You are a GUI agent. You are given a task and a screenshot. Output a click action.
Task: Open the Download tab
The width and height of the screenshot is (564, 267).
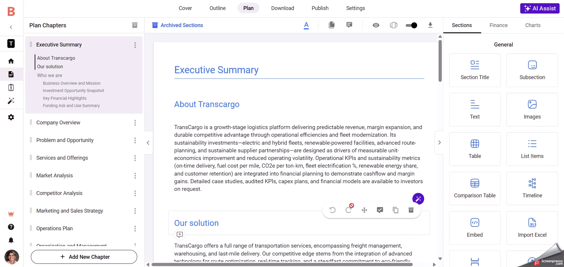coord(283,8)
